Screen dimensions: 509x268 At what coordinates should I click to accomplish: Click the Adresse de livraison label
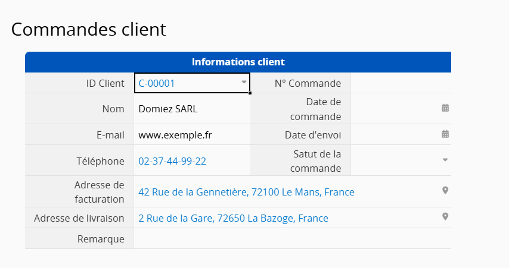point(79,218)
